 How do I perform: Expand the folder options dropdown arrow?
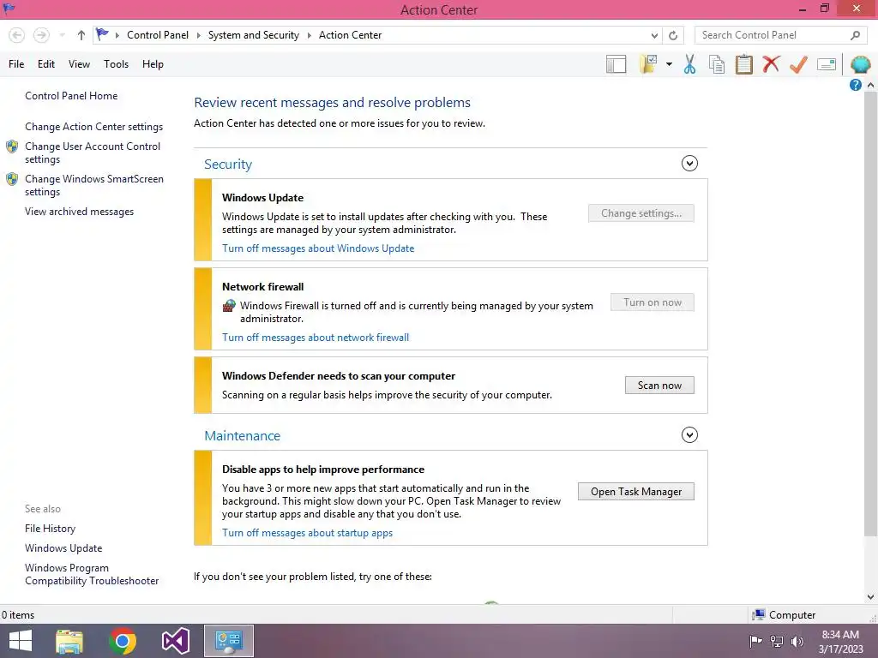(669, 64)
